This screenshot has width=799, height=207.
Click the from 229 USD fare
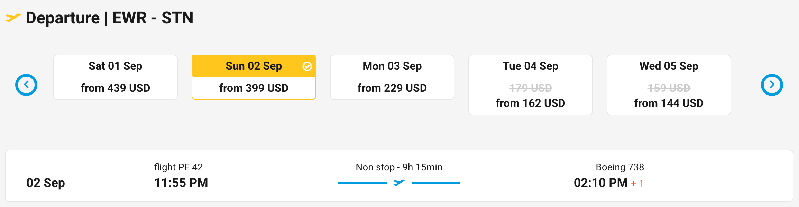click(392, 88)
